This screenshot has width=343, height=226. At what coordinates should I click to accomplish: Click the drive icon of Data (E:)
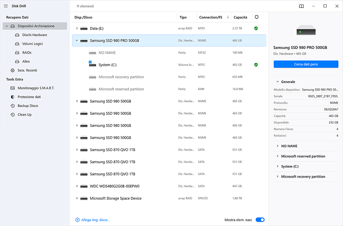point(84,28)
